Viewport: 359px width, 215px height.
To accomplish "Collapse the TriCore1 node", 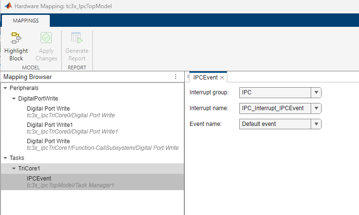I will pyautogui.click(x=14, y=168).
